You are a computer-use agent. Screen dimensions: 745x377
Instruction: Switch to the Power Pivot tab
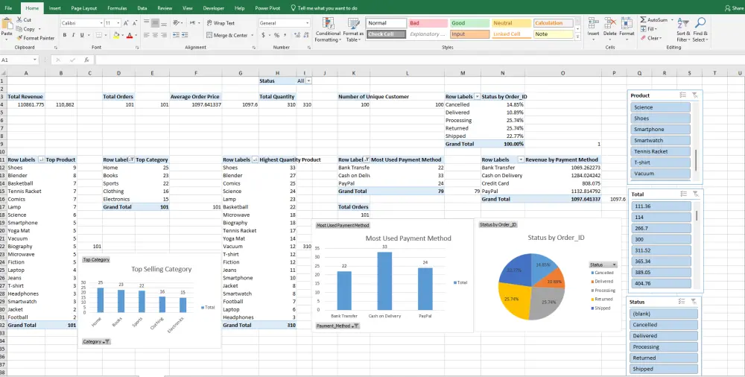point(267,8)
